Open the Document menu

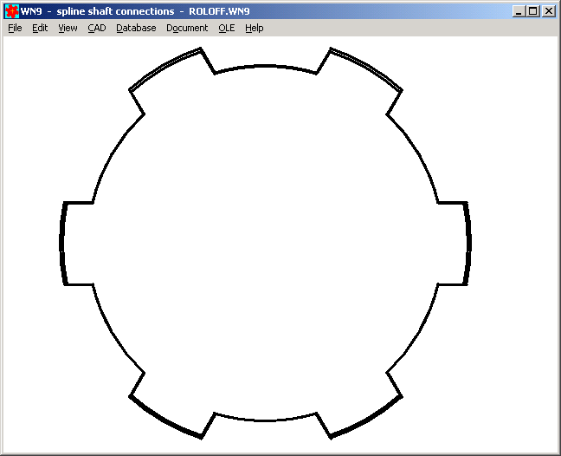pyautogui.click(x=187, y=28)
